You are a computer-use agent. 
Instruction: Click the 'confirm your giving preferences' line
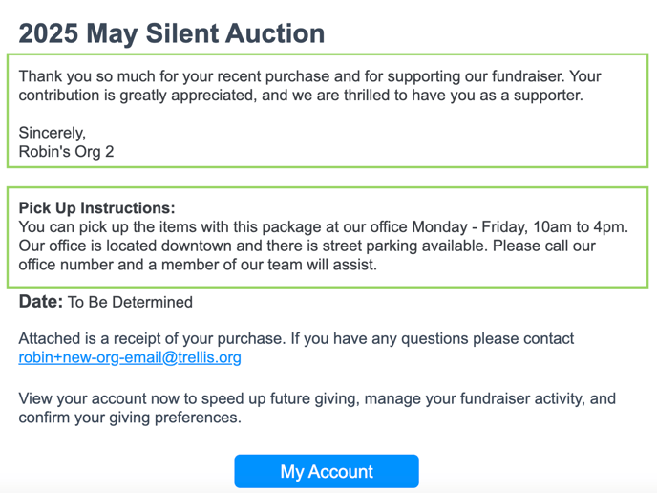click(x=130, y=418)
